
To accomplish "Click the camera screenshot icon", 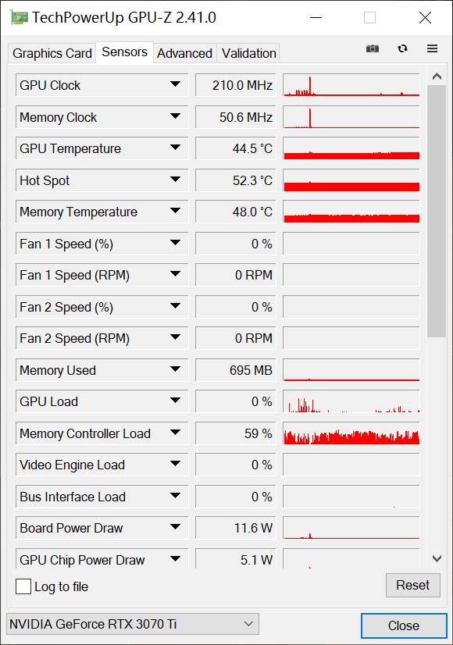I will 372,48.
